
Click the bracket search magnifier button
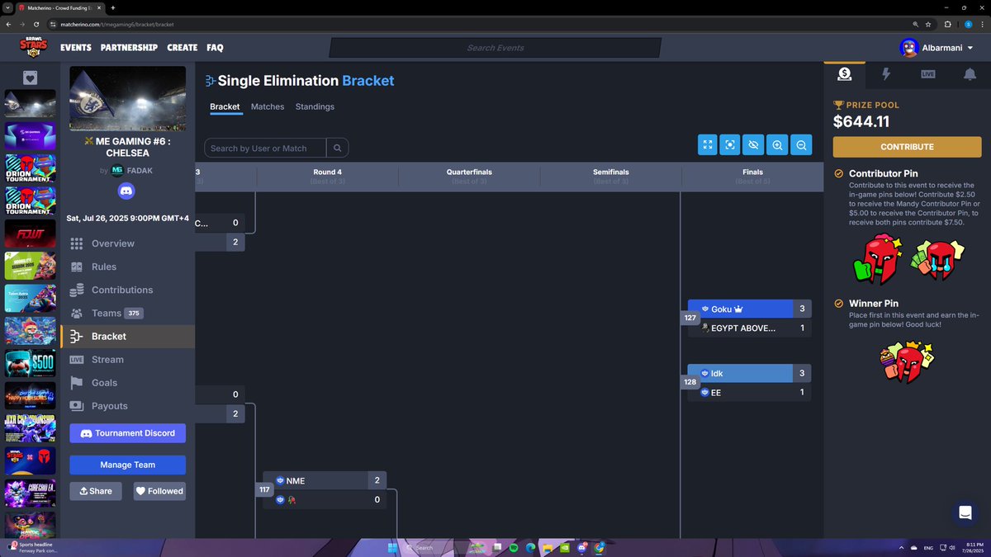pos(337,148)
